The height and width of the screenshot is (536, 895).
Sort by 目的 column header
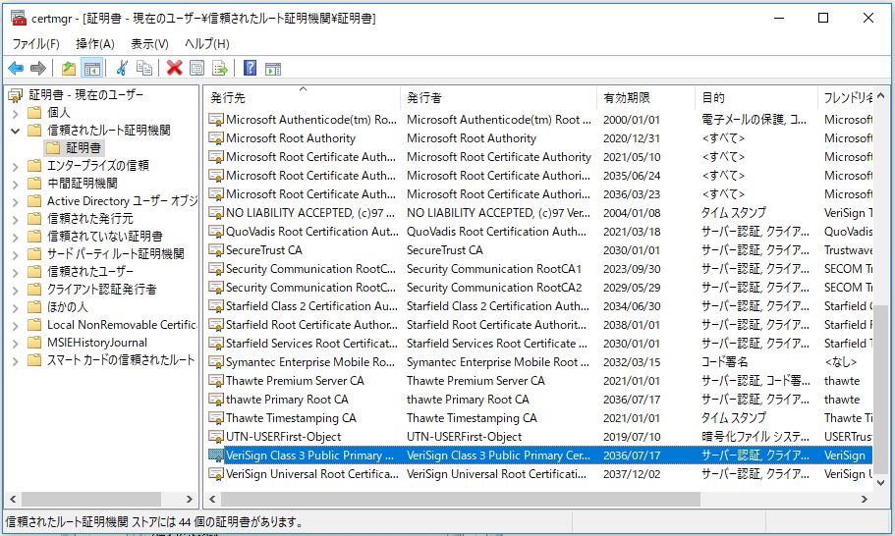[x=756, y=97]
